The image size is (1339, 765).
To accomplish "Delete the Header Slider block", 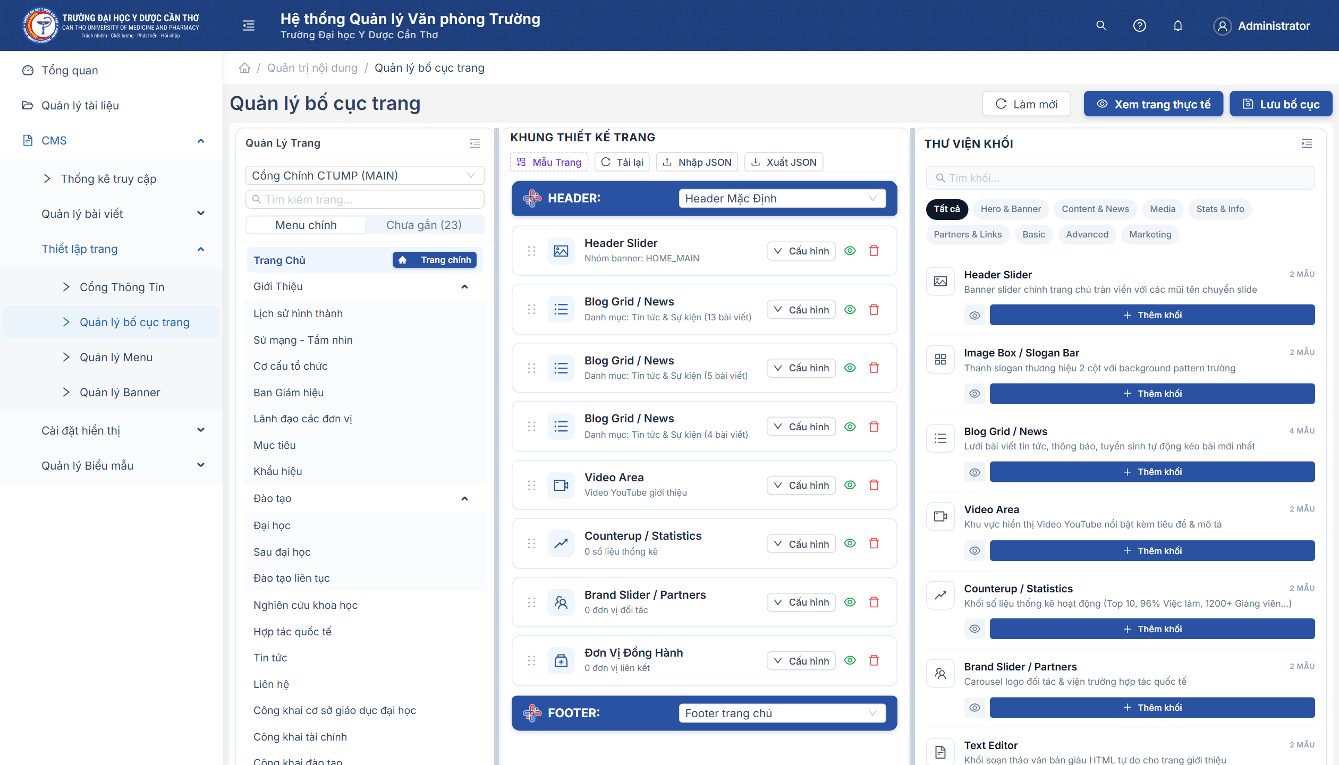I will click(874, 251).
